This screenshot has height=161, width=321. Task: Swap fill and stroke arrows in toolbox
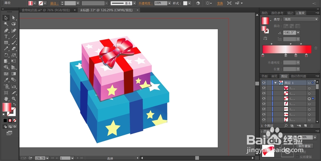(14, 104)
